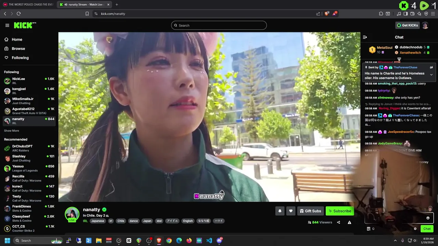Open File Explorer from taskbar
Screen dimensions: 438x246
(x=99, y=241)
